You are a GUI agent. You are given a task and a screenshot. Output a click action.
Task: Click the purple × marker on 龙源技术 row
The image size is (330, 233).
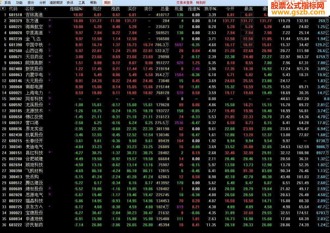(x=50, y=110)
